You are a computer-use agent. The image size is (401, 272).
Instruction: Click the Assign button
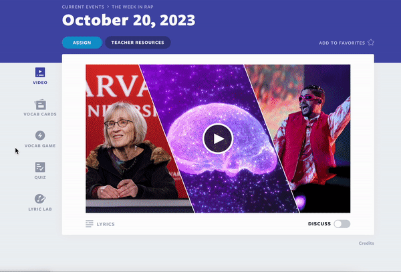click(x=82, y=43)
